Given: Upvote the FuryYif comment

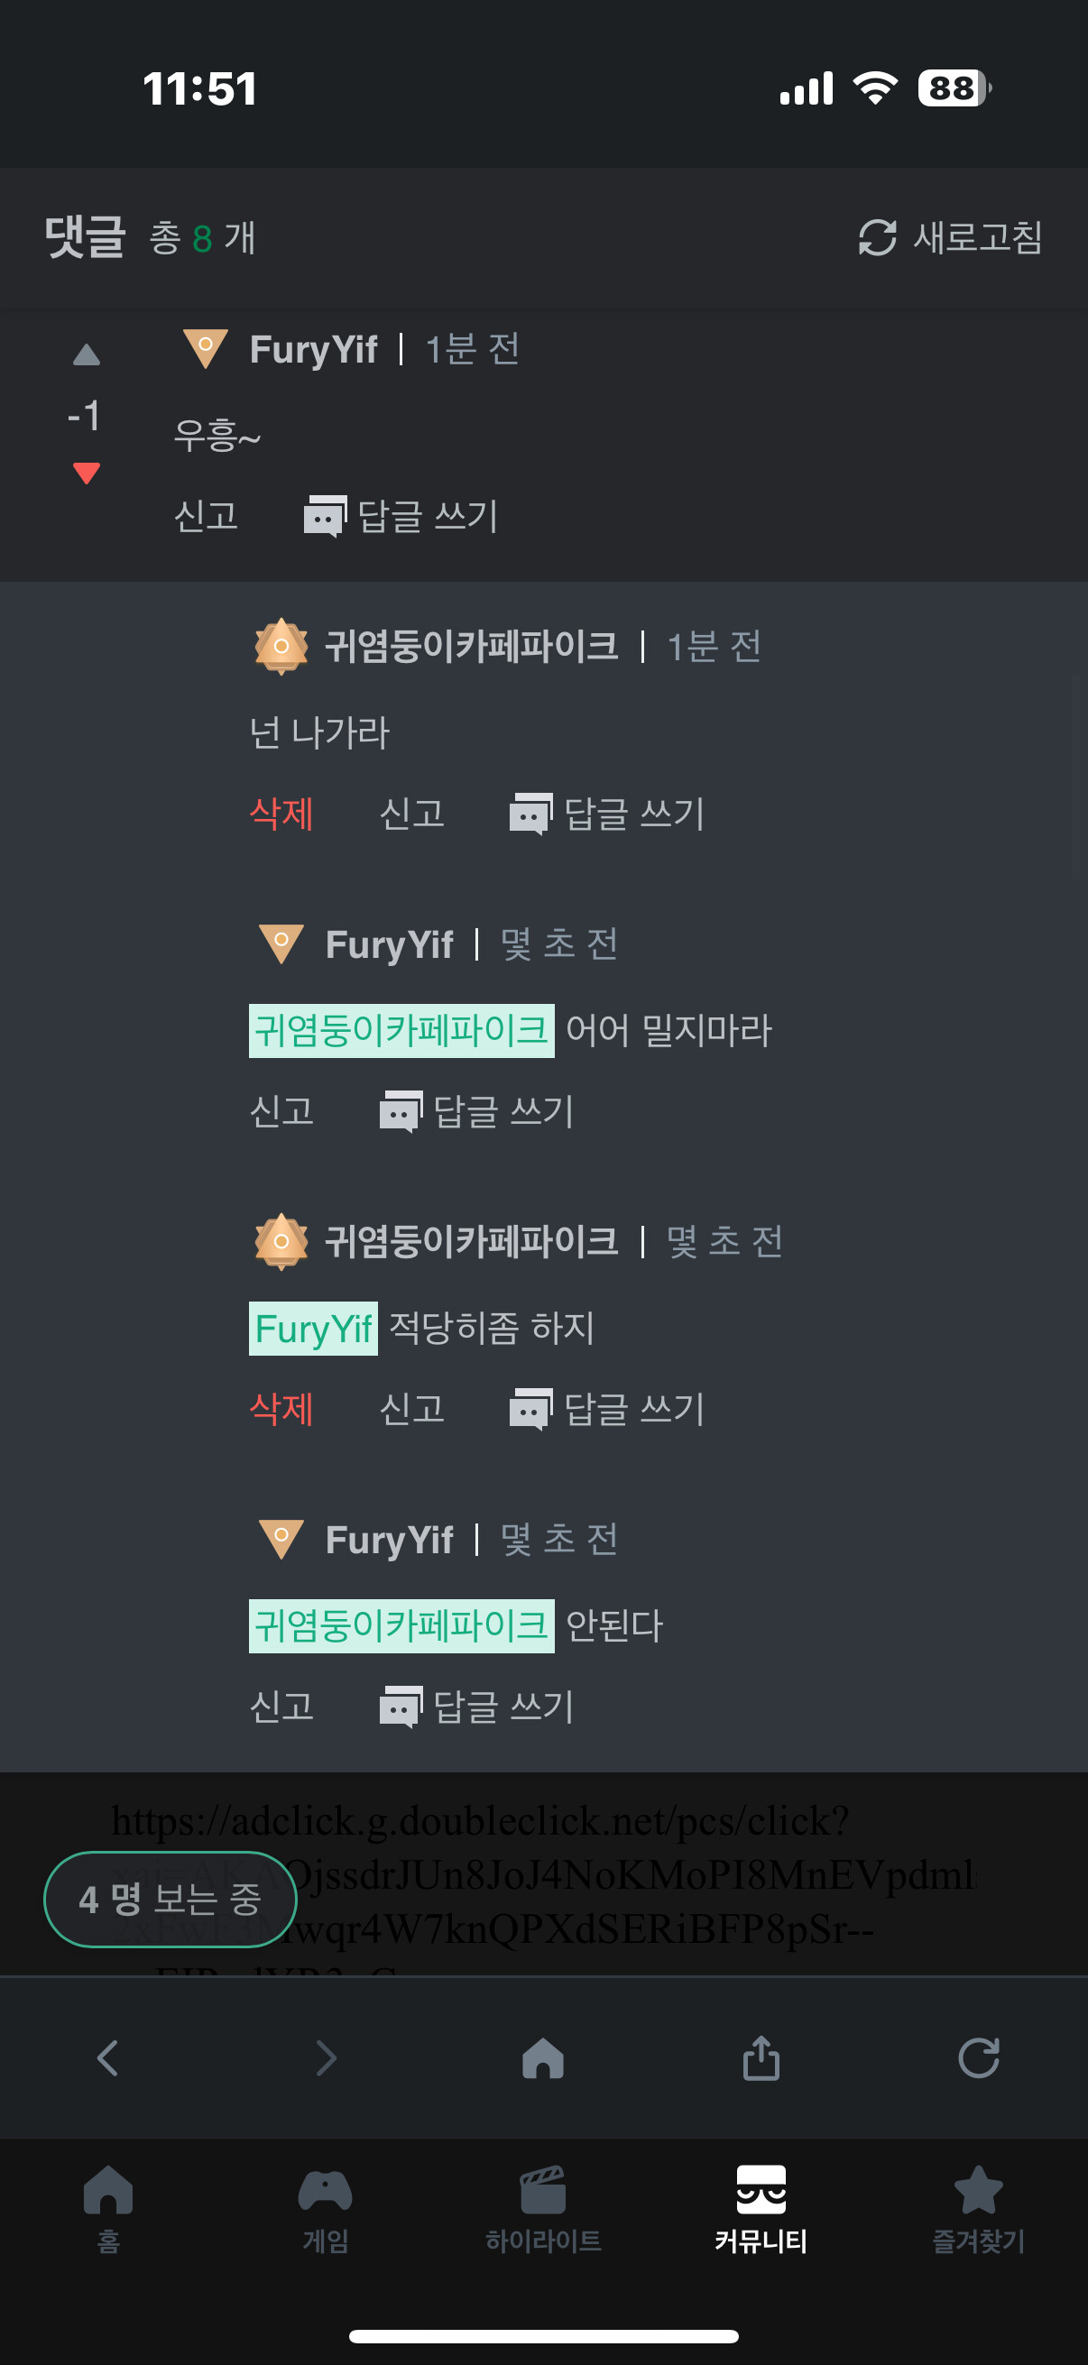Looking at the screenshot, I should pyautogui.click(x=87, y=355).
